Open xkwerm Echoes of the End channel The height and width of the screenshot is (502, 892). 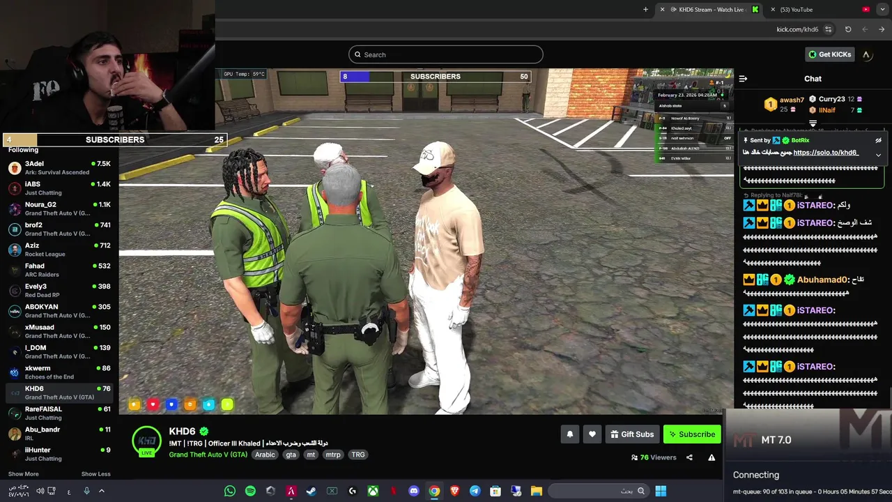[59, 372]
